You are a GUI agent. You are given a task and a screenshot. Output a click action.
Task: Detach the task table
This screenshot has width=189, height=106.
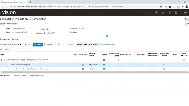point(48,44)
